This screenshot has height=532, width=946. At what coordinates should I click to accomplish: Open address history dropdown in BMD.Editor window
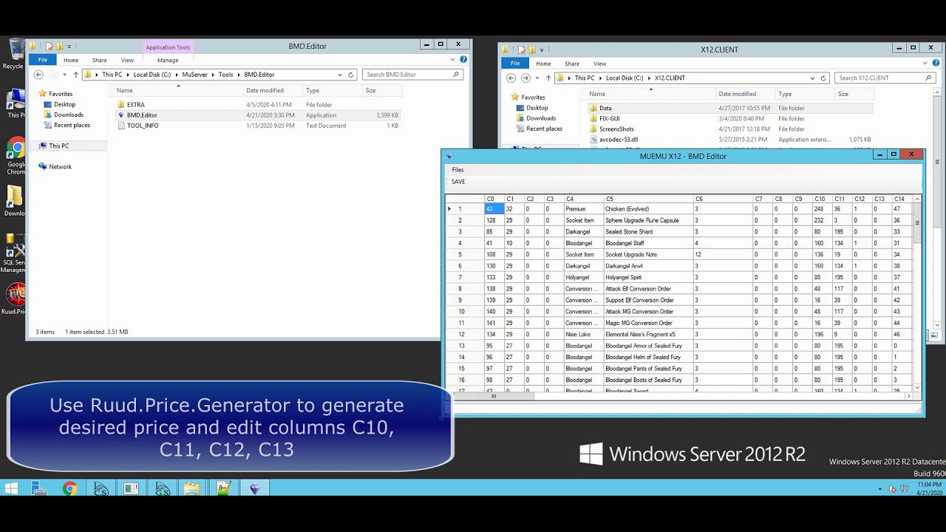(340, 75)
